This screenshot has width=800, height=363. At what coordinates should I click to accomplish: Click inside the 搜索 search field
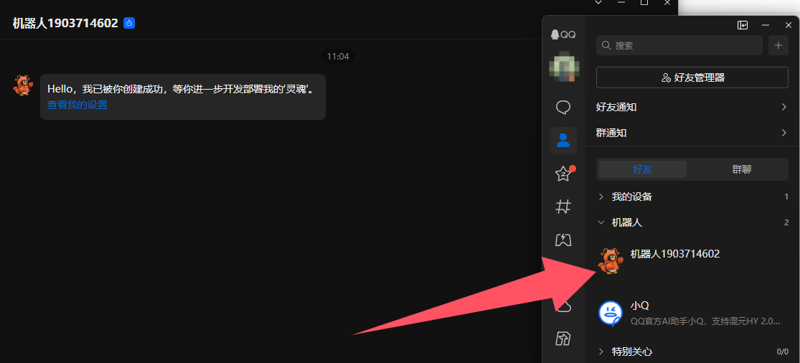click(679, 45)
